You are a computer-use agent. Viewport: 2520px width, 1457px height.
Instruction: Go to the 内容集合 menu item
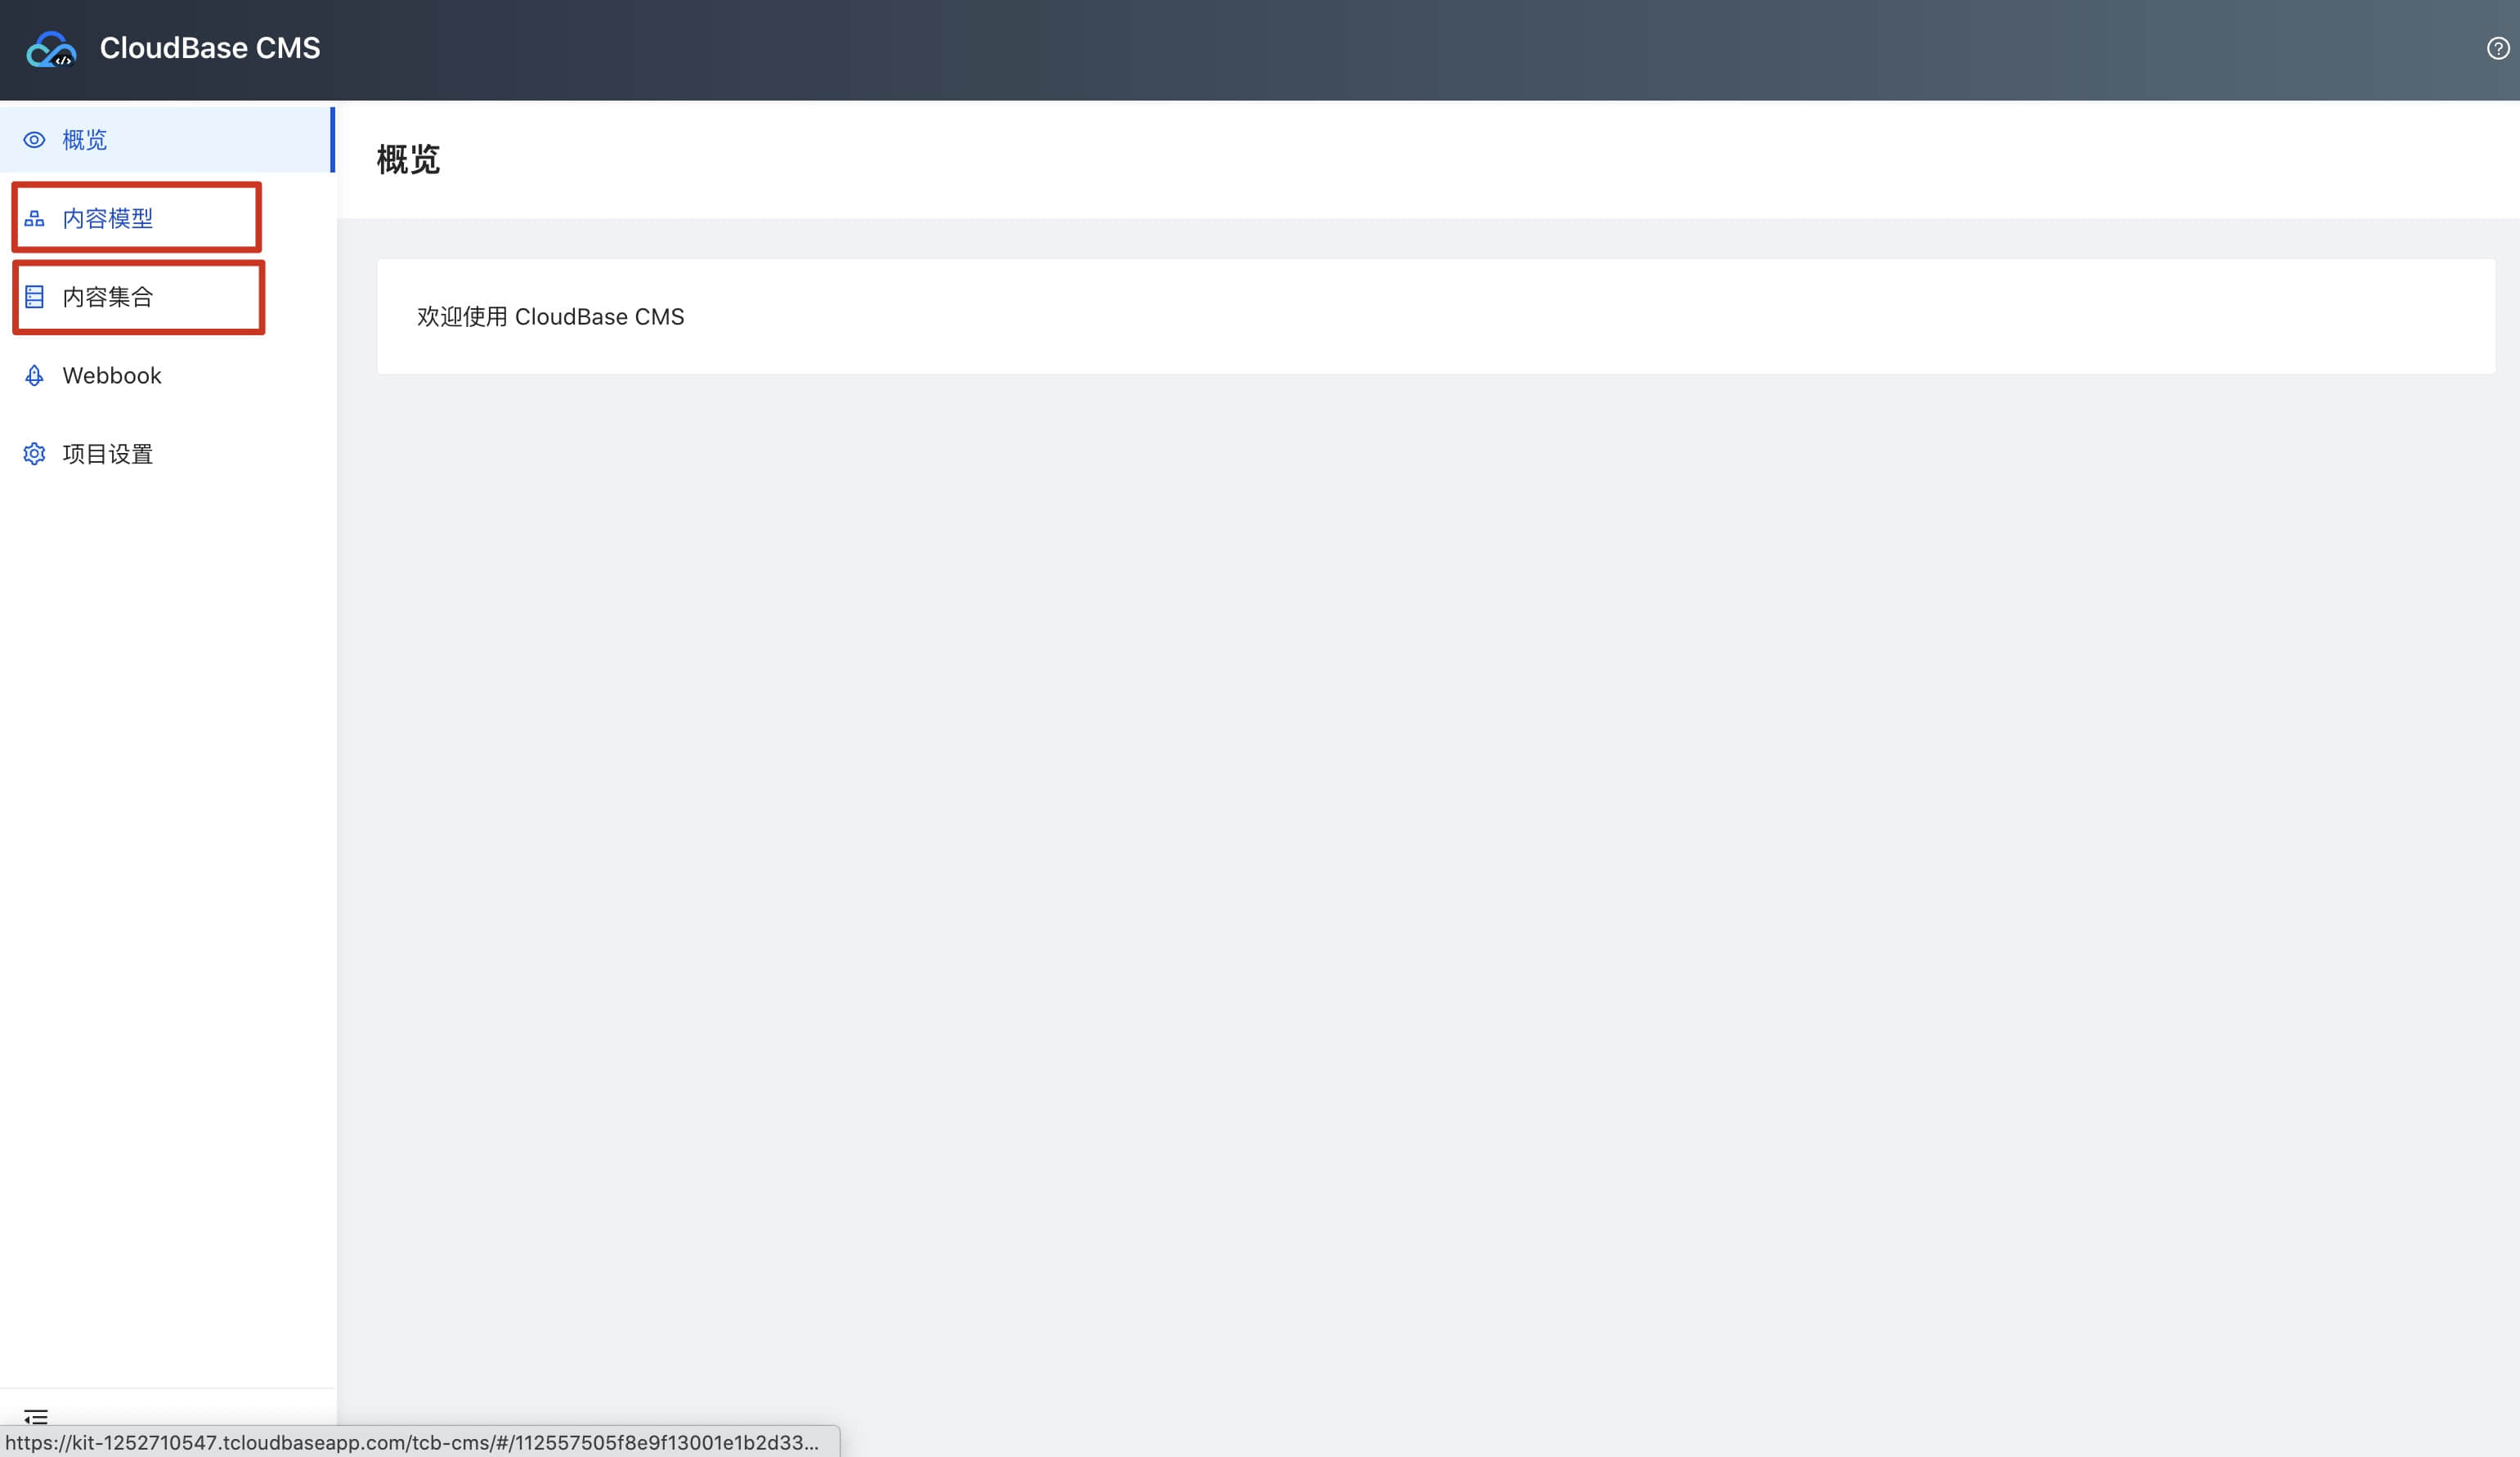click(x=108, y=297)
